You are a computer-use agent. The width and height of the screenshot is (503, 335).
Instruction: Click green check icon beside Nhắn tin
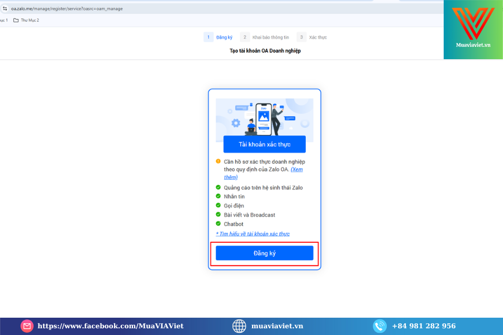coord(218,196)
